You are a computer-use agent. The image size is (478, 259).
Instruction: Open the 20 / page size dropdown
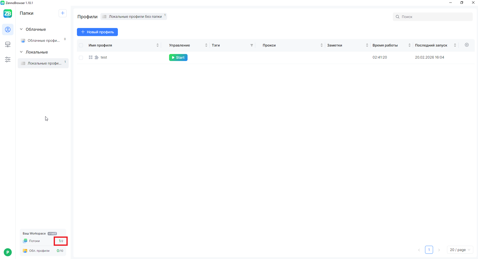pyautogui.click(x=460, y=250)
